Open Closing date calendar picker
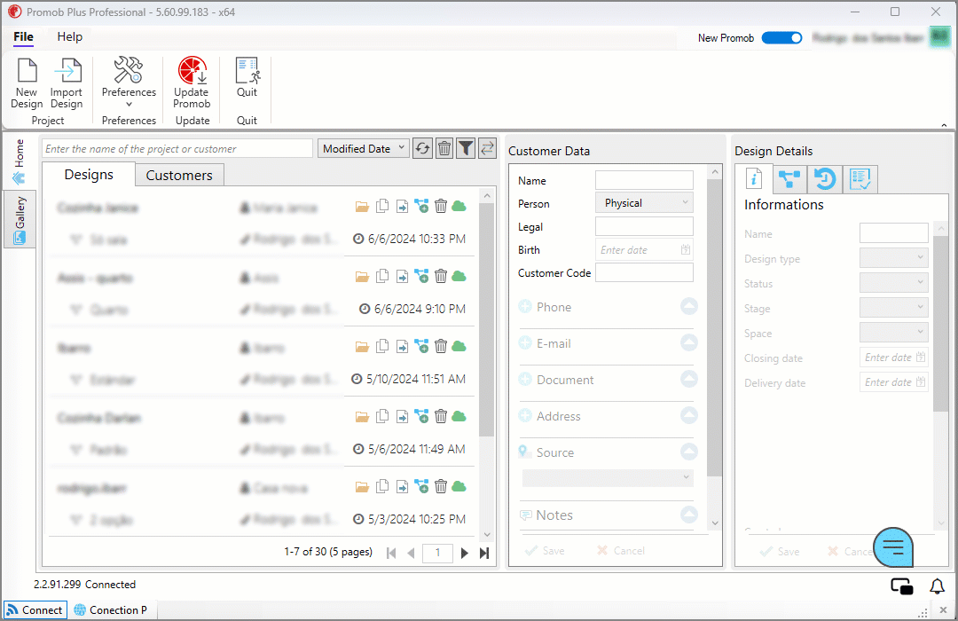This screenshot has height=621, width=958. coord(921,357)
